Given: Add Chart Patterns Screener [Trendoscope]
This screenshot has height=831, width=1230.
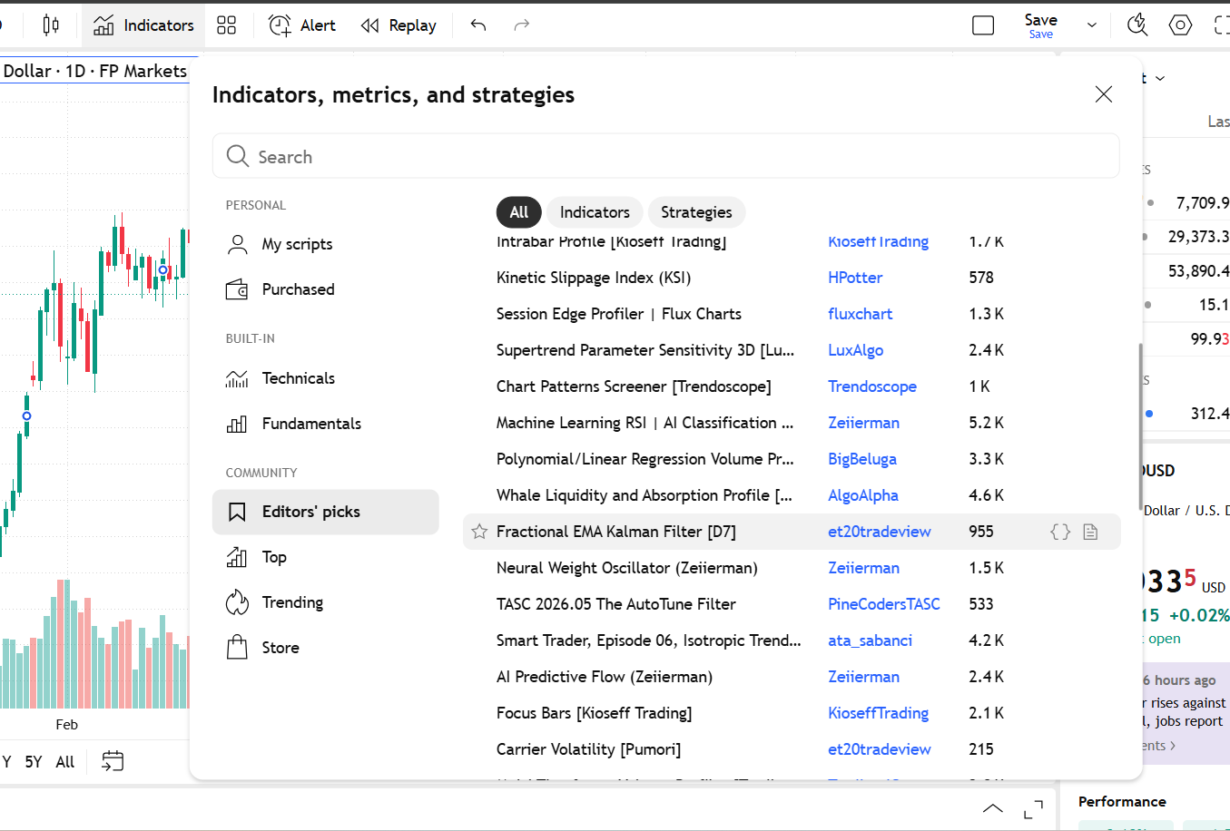Looking at the screenshot, I should tap(634, 386).
